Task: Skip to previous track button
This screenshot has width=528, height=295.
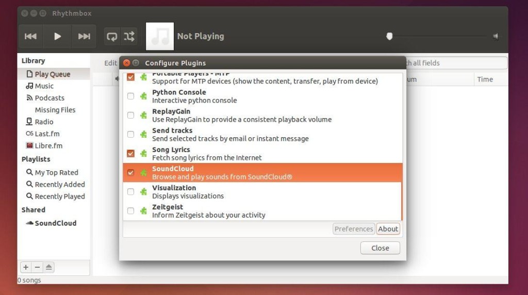Action: 30,37
